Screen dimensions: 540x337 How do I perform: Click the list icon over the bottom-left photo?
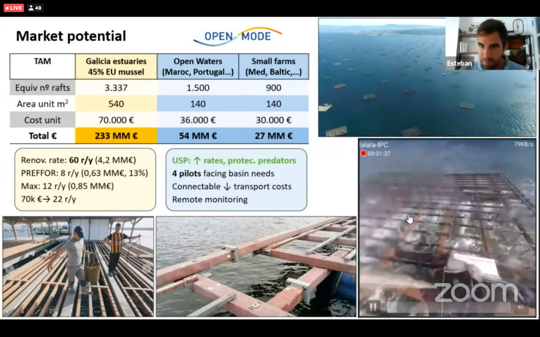click(83, 310)
